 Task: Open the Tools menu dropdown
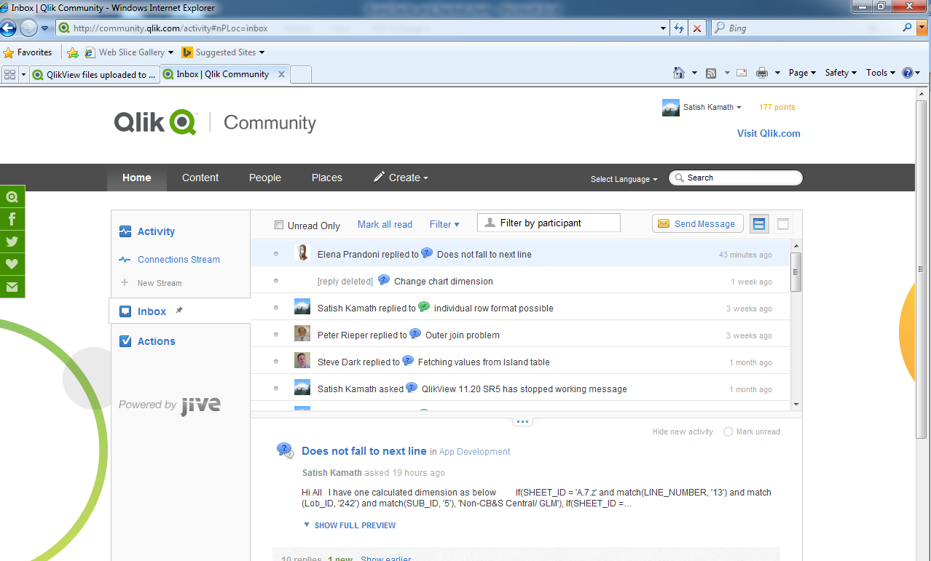pos(881,73)
